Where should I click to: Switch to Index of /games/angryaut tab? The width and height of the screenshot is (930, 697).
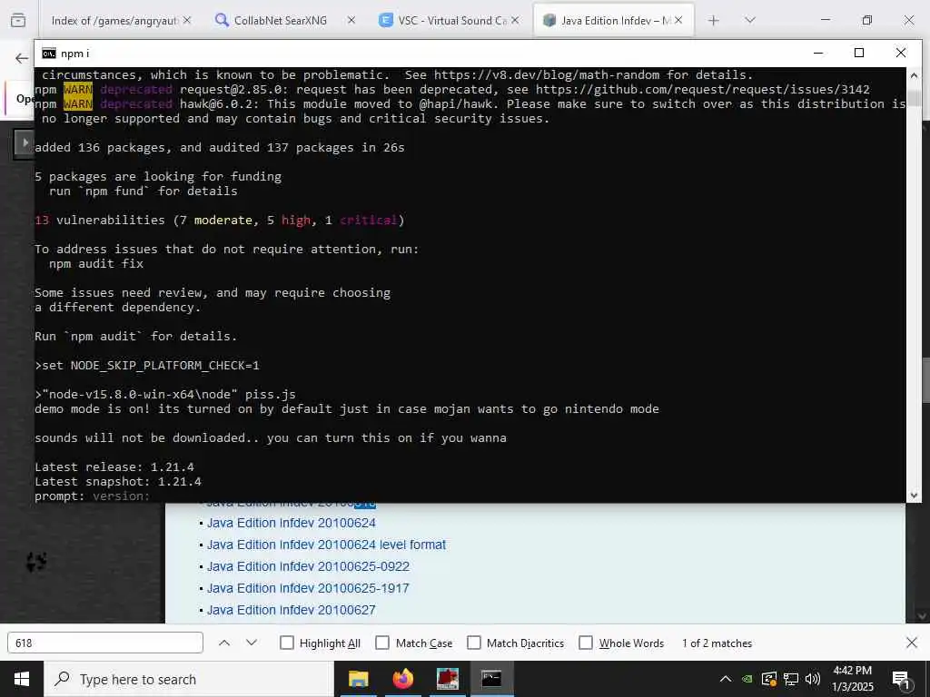[x=114, y=20]
